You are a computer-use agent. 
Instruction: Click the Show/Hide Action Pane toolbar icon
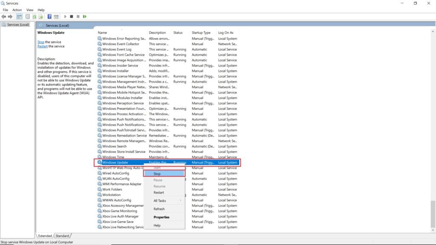[x=56, y=17]
